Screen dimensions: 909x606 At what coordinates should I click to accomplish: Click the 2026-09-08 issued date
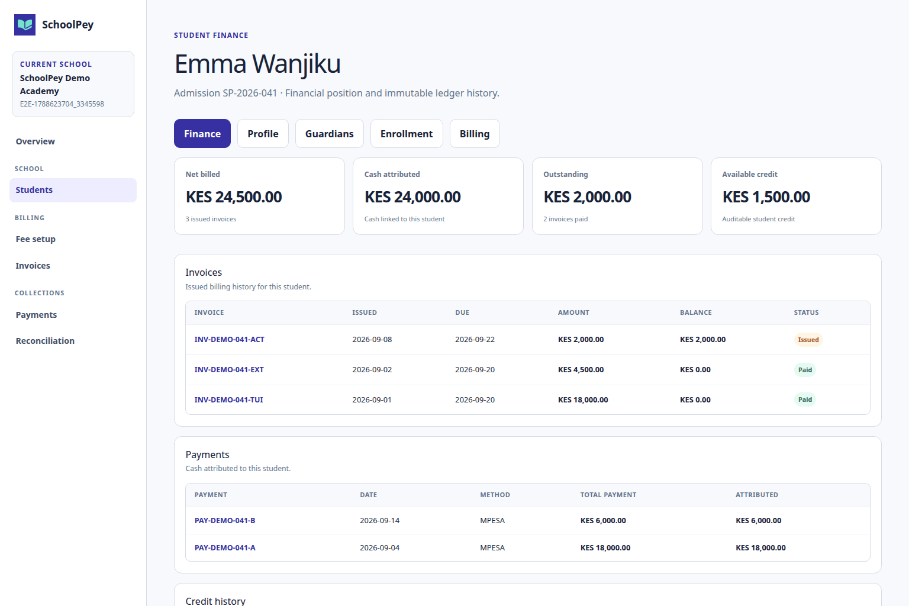372,340
